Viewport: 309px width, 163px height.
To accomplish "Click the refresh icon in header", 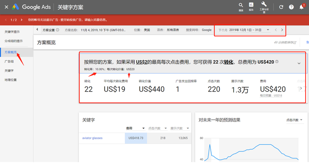I will tap(281, 7).
